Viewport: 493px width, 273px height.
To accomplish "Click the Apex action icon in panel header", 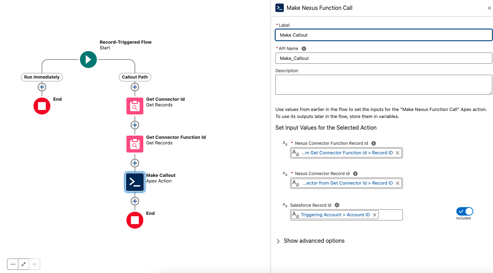I will click(x=280, y=8).
